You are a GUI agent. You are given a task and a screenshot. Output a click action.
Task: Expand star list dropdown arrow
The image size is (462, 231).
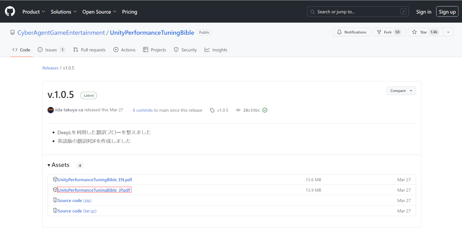tap(448, 32)
